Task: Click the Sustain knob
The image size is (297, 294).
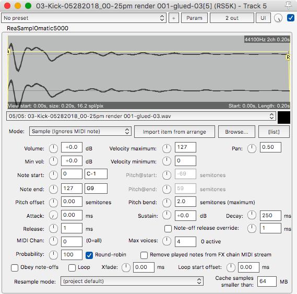Action: [x=167, y=215]
